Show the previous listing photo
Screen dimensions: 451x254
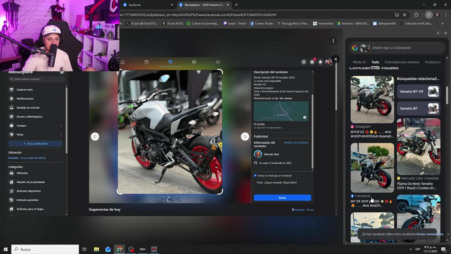(95, 137)
